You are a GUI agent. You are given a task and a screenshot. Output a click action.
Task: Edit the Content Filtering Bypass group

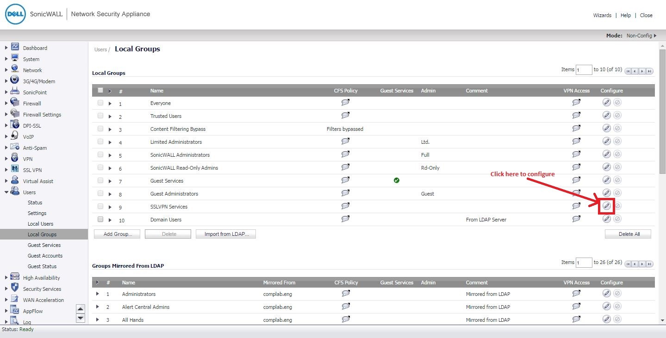pyautogui.click(x=606, y=128)
